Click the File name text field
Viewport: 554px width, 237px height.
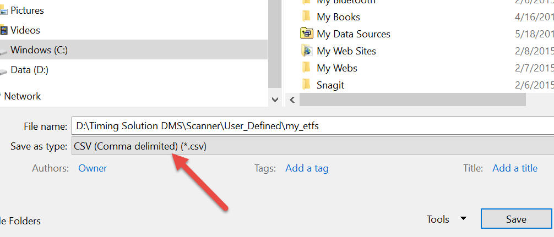(311, 126)
